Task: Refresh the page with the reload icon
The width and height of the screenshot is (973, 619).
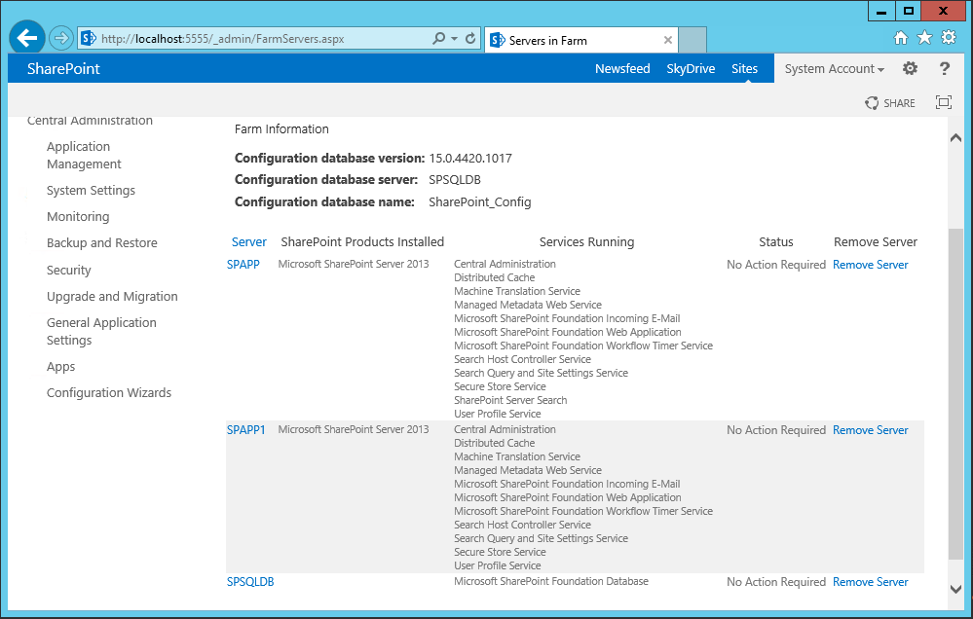Action: point(470,39)
